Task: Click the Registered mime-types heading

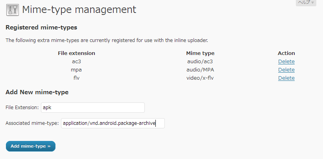Action: pos(41,27)
